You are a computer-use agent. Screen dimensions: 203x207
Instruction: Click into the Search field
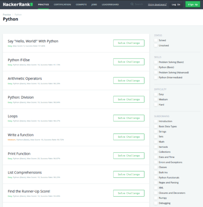click(x=139, y=4)
